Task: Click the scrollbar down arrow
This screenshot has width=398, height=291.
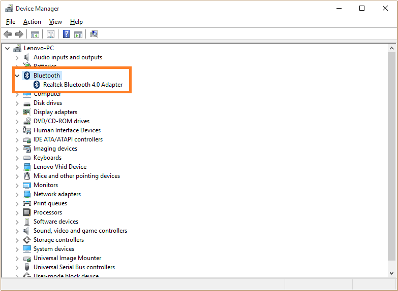Action: tap(391, 273)
